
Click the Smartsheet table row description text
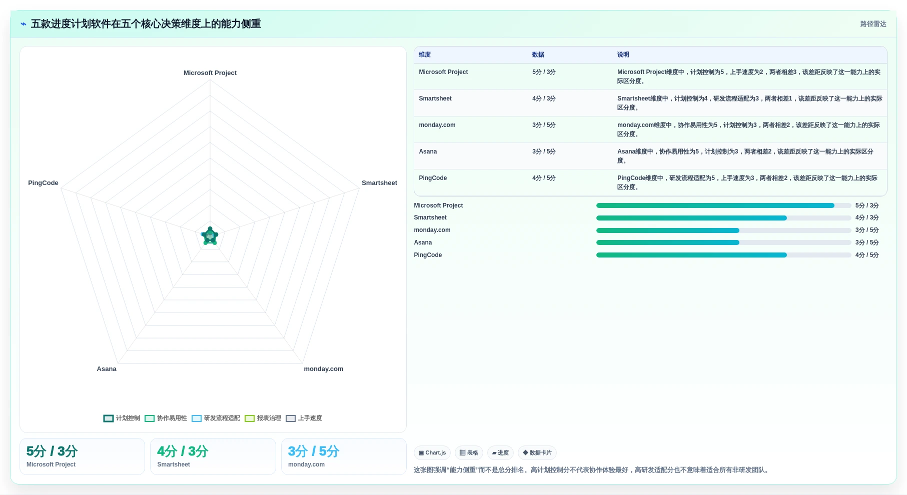(749, 103)
